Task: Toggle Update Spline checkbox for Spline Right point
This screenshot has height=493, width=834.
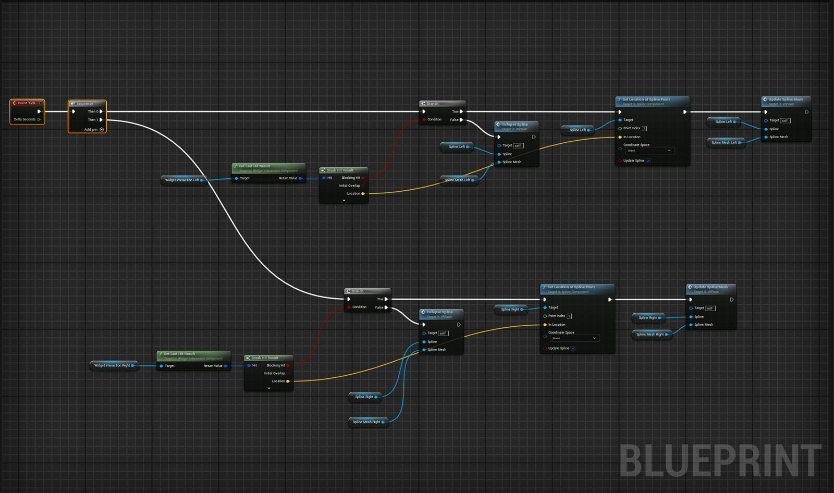Action: point(573,349)
